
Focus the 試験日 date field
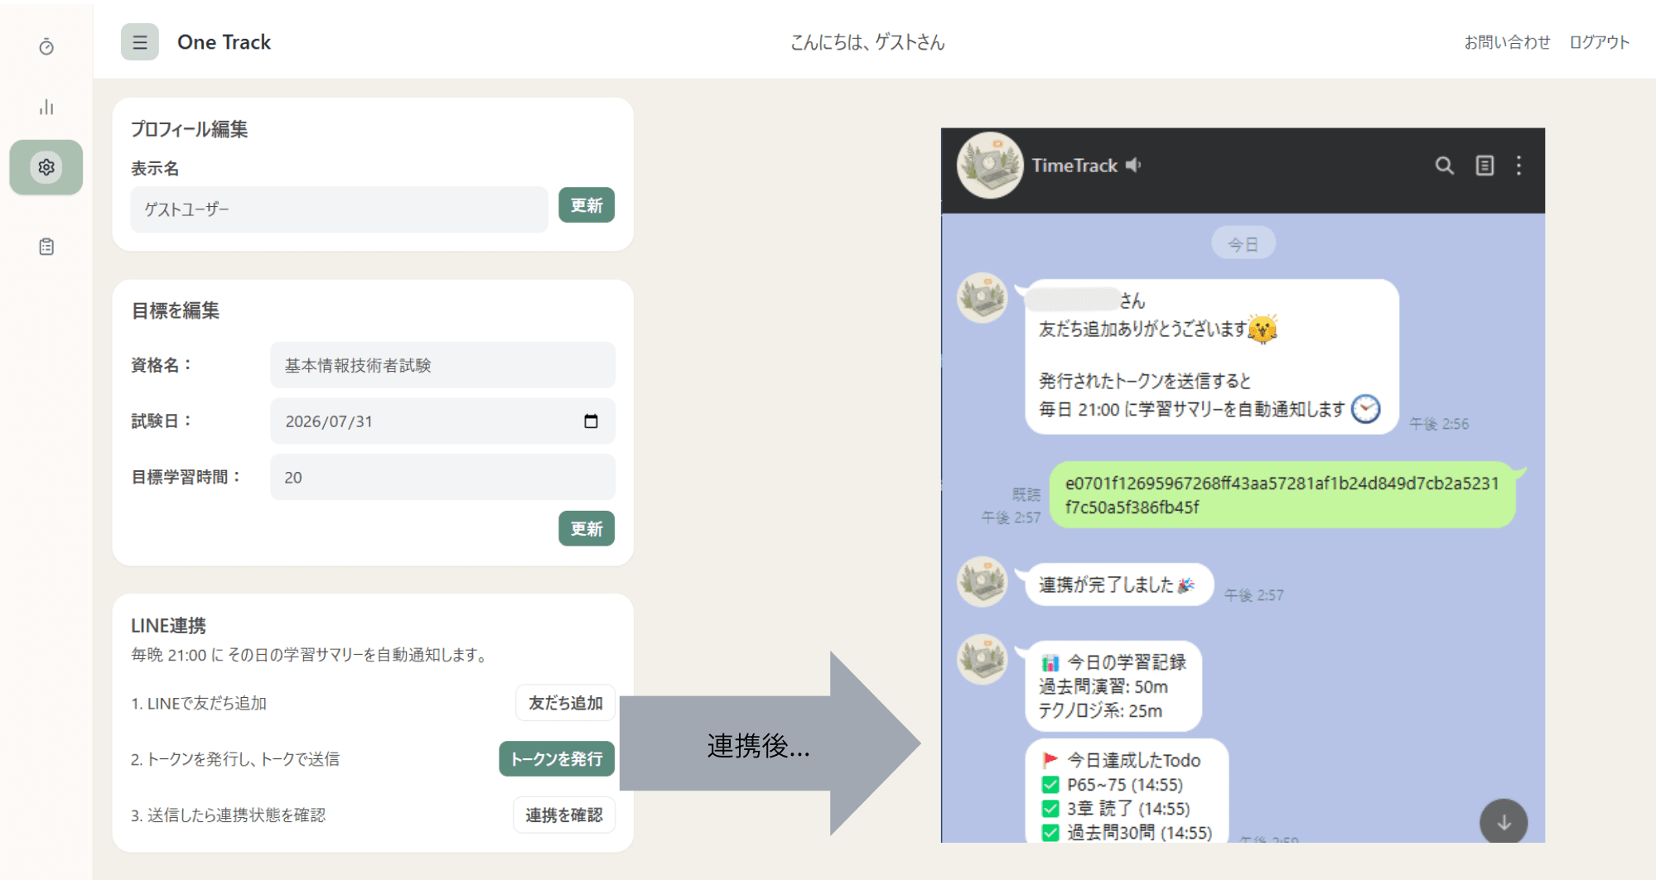442,421
